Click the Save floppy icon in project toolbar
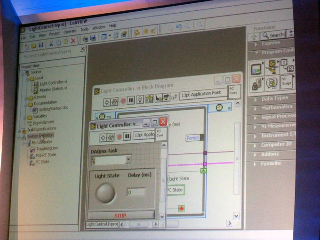320x240 pixels. tap(41, 45)
